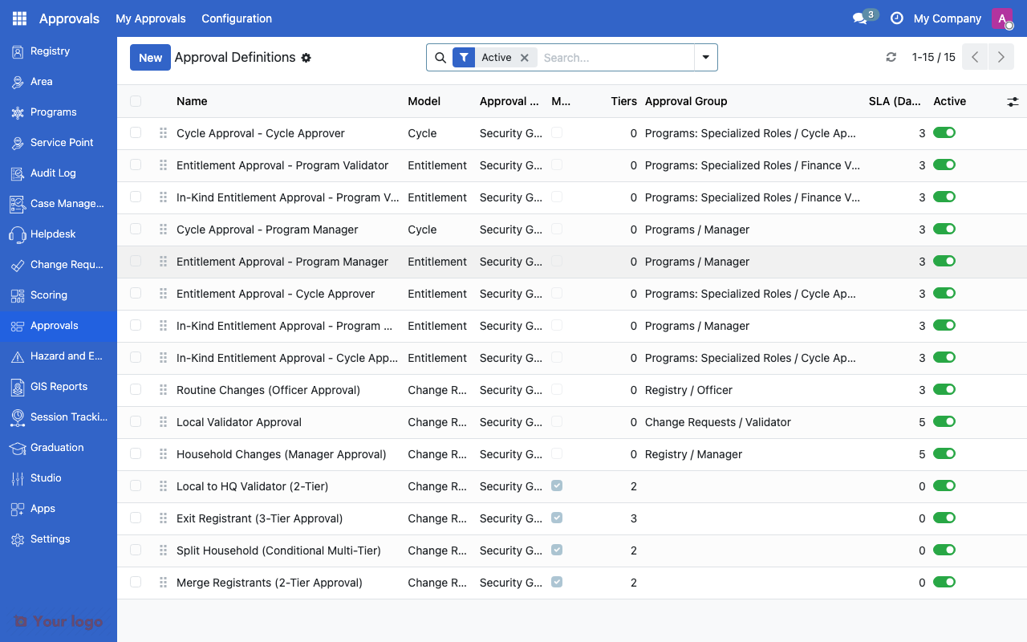1027x642 pixels.
Task: Open My Company switcher
Action: [948, 18]
